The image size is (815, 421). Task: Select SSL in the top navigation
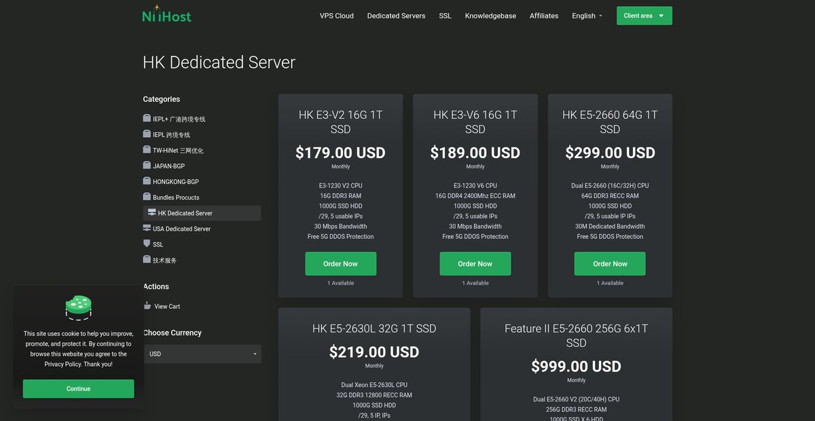tap(445, 16)
